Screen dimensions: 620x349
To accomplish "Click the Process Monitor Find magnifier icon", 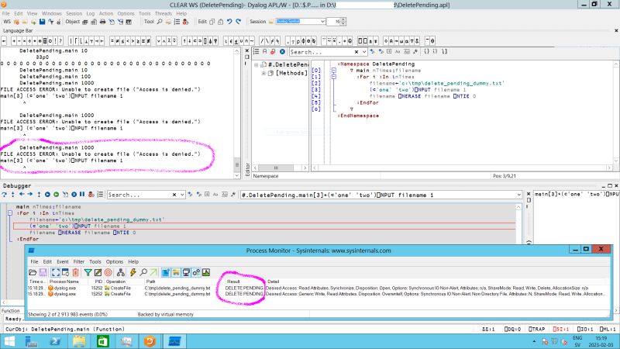I will click(143, 272).
